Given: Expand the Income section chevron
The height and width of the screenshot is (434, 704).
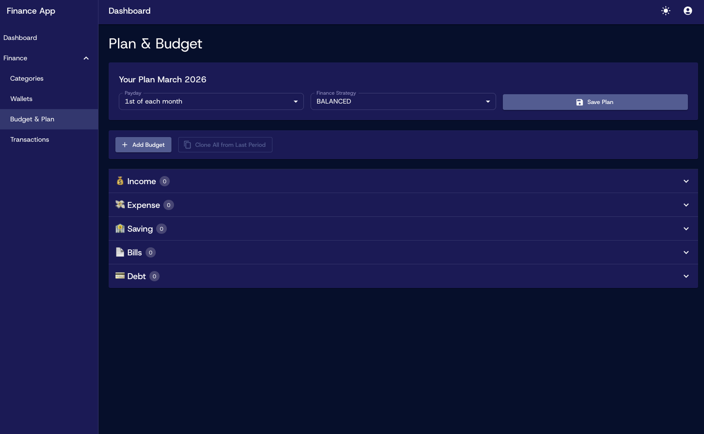Looking at the screenshot, I should [x=686, y=181].
